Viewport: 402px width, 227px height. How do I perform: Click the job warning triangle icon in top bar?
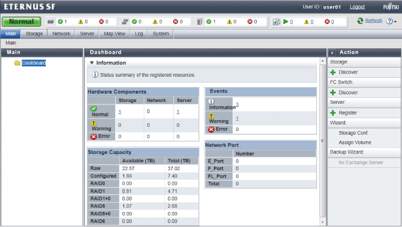point(306,22)
